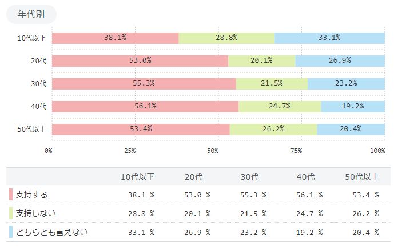The width and height of the screenshot is (398, 247).
Task: Click the pink 支持する legend color swatch
Action: [11, 195]
